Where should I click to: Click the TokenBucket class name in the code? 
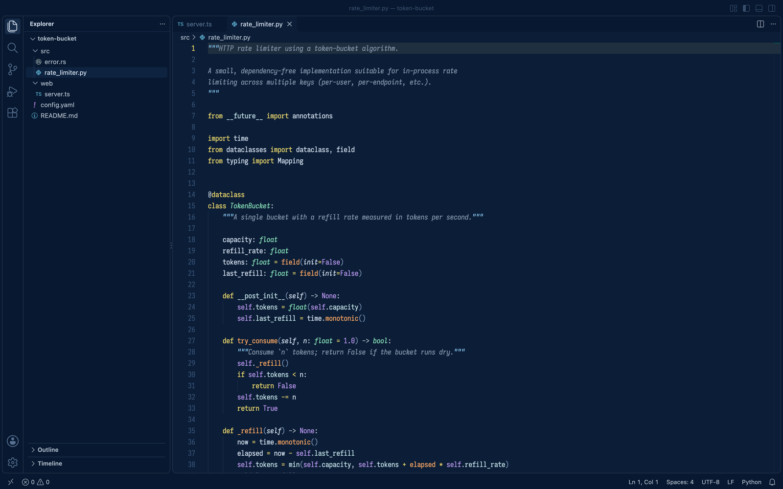[250, 206]
